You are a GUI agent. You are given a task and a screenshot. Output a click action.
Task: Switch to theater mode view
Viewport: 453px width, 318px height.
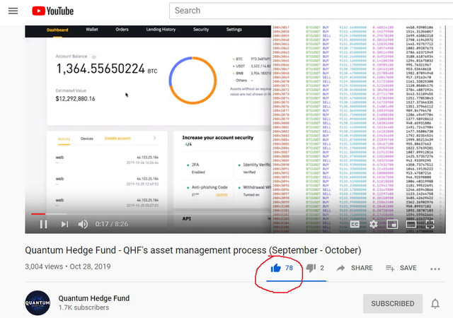click(411, 224)
